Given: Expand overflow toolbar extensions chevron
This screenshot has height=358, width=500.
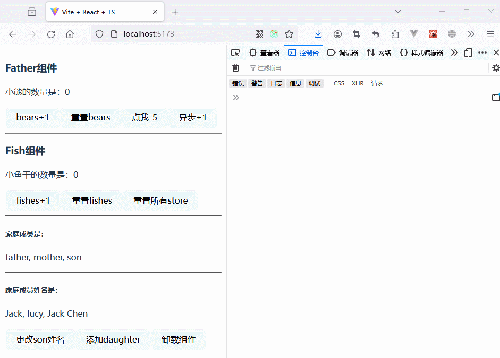Looking at the screenshot, I should pos(471,34).
